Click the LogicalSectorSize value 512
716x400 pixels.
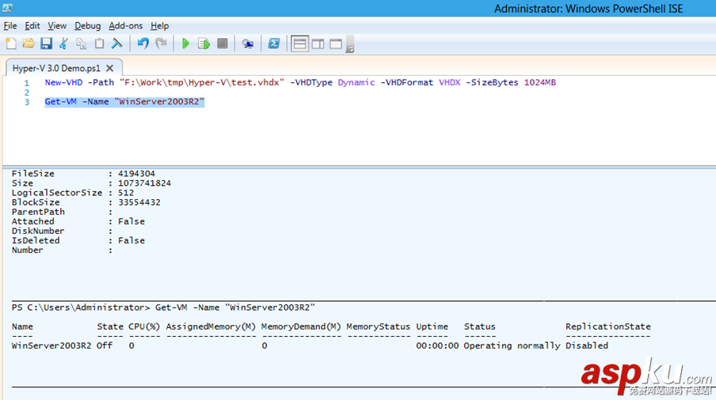[126, 193]
